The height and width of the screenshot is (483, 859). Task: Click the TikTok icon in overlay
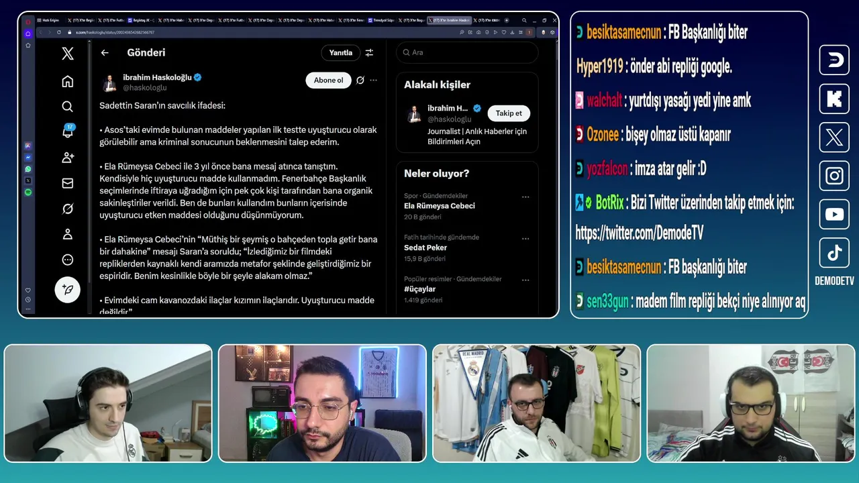coord(834,253)
